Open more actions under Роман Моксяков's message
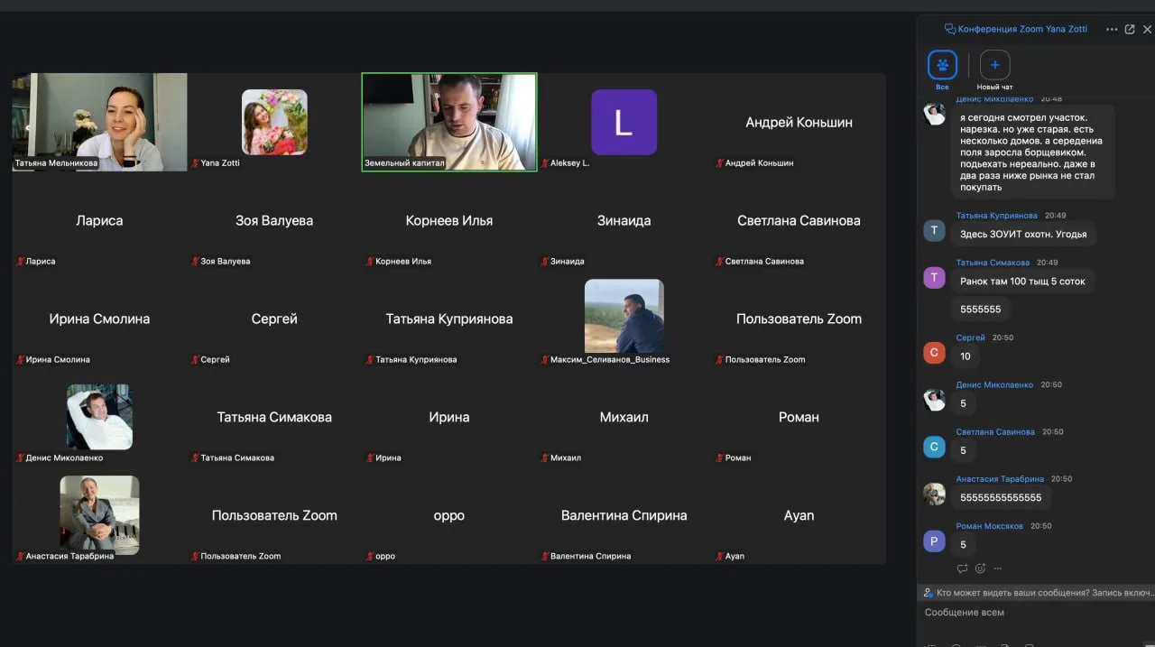Screen dimensions: 1155x647 pyautogui.click(x=997, y=568)
